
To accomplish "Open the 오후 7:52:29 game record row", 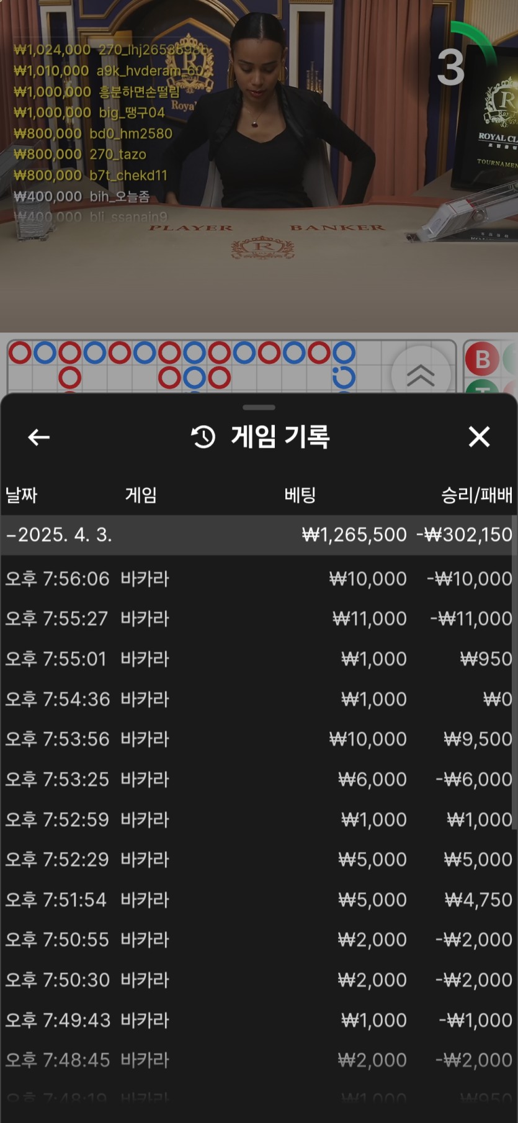I will click(x=258, y=859).
